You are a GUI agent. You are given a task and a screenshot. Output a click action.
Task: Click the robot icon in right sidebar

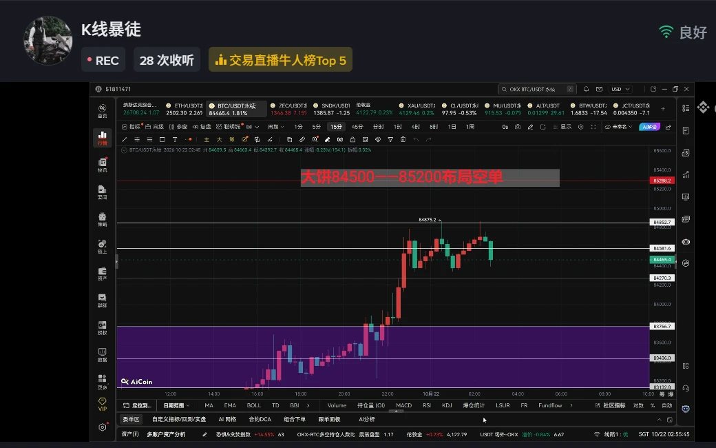coord(686,241)
